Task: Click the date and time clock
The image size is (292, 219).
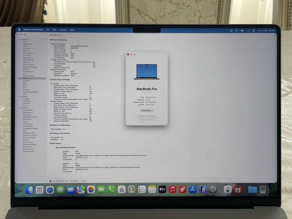Action: (266, 31)
